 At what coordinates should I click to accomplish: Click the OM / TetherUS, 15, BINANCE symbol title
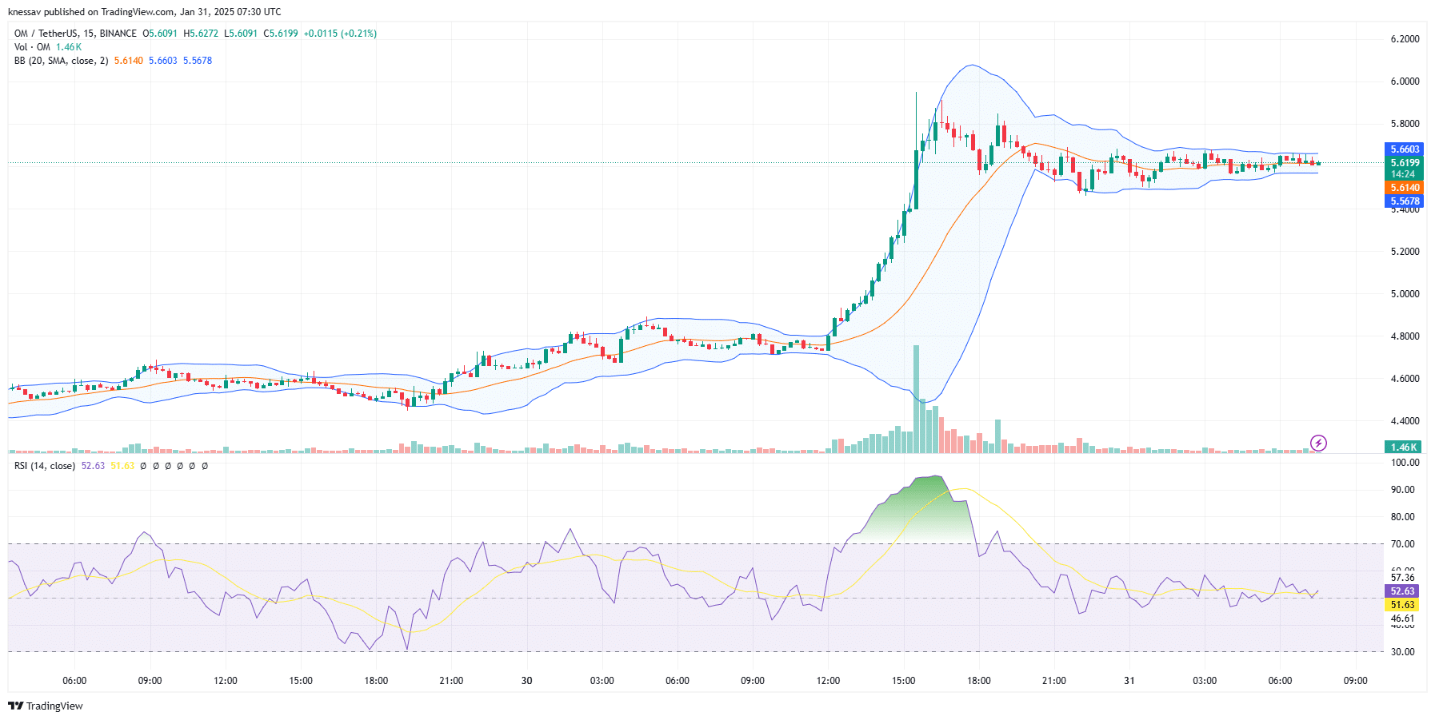click(x=75, y=34)
